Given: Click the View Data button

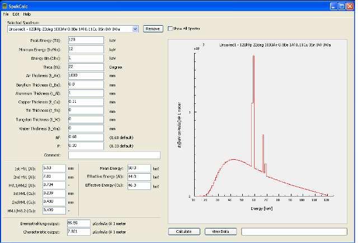Looking at the screenshot, I should [x=220, y=231].
